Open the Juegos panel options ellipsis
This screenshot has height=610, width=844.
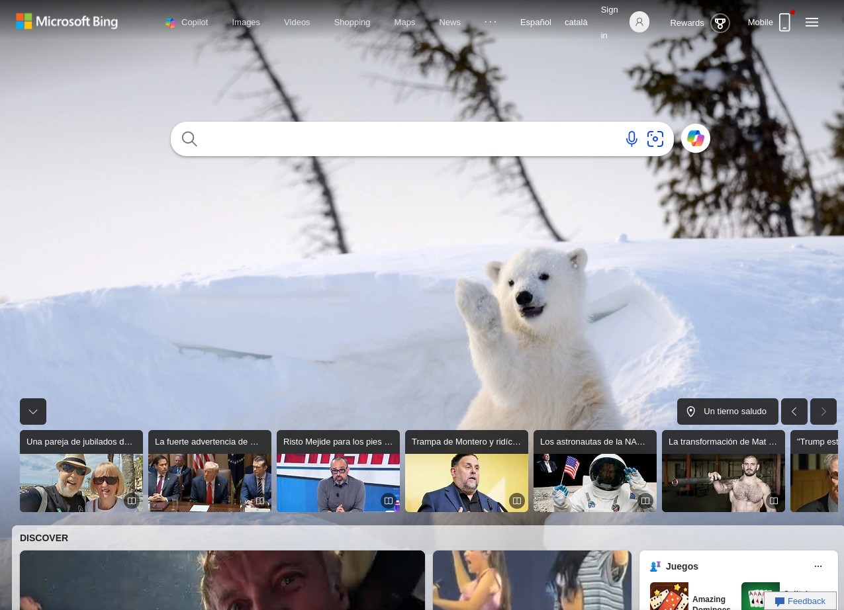(818, 566)
